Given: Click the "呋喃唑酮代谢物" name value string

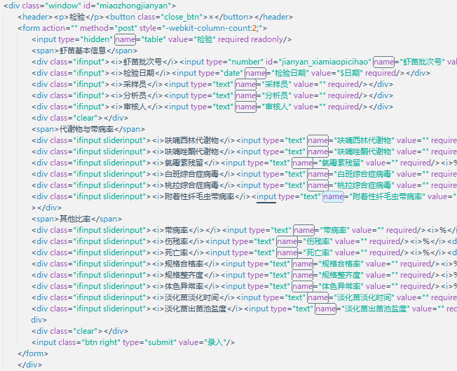Looking at the screenshot, I should point(364,151).
